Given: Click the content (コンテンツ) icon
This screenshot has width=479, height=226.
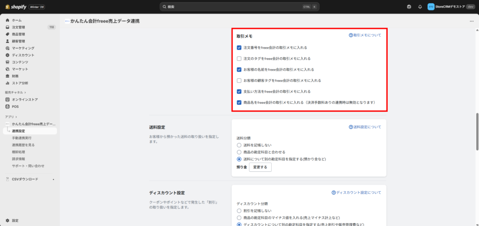Looking at the screenshot, I should (7, 62).
